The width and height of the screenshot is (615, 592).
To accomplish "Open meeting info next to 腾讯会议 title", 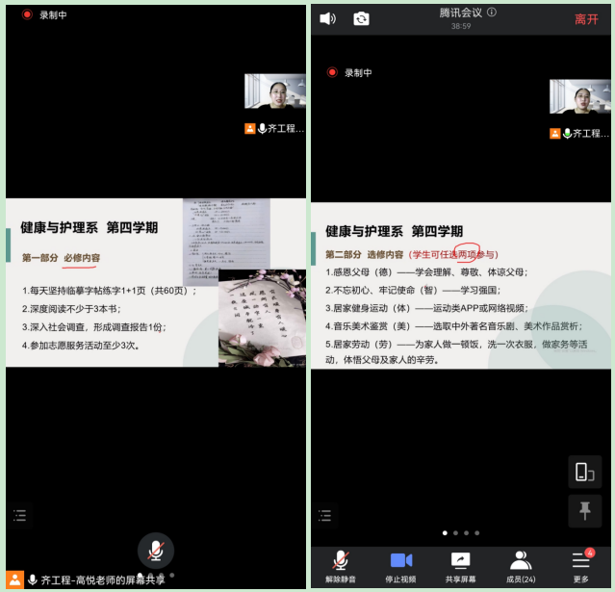I will 492,13.
